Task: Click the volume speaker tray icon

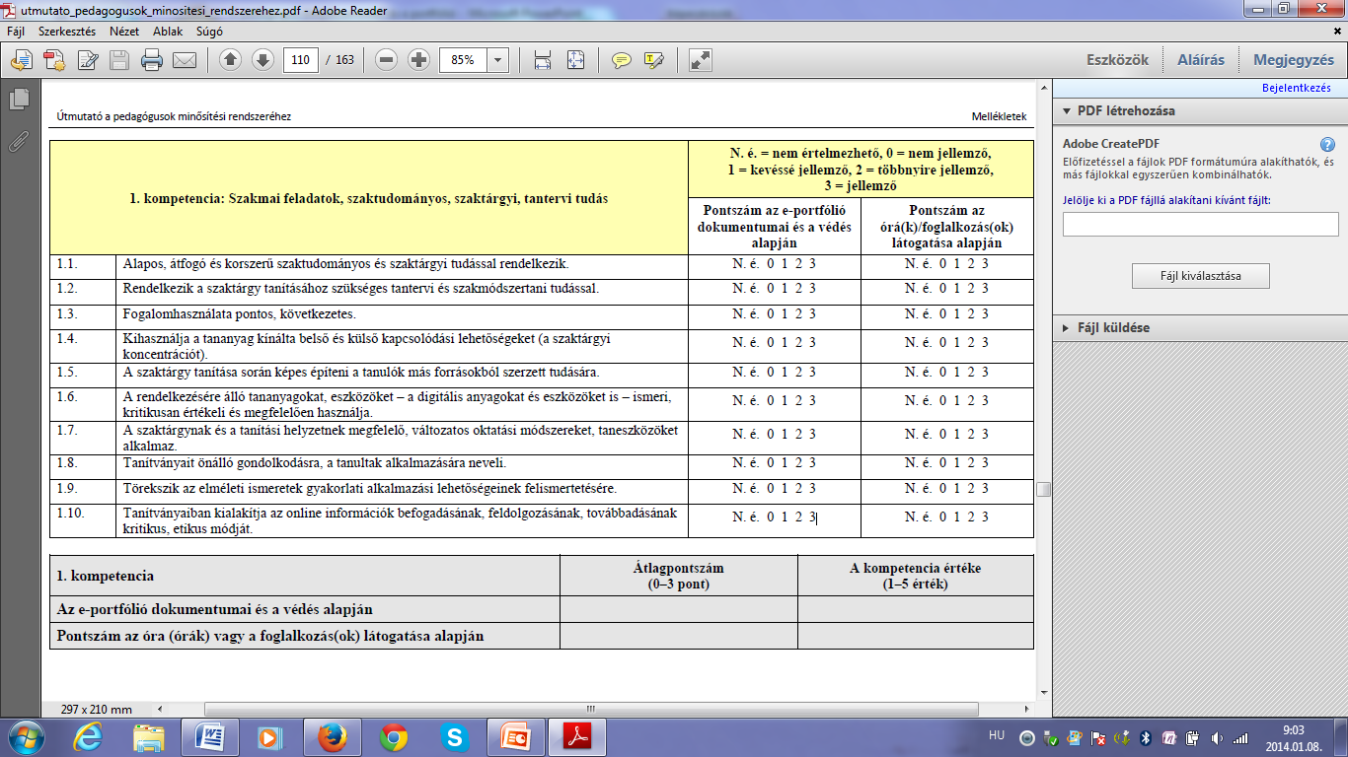Action: (x=1217, y=737)
